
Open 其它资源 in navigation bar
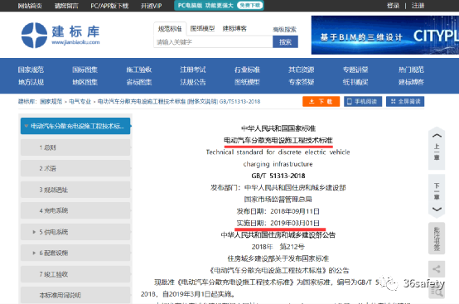tap(302, 70)
